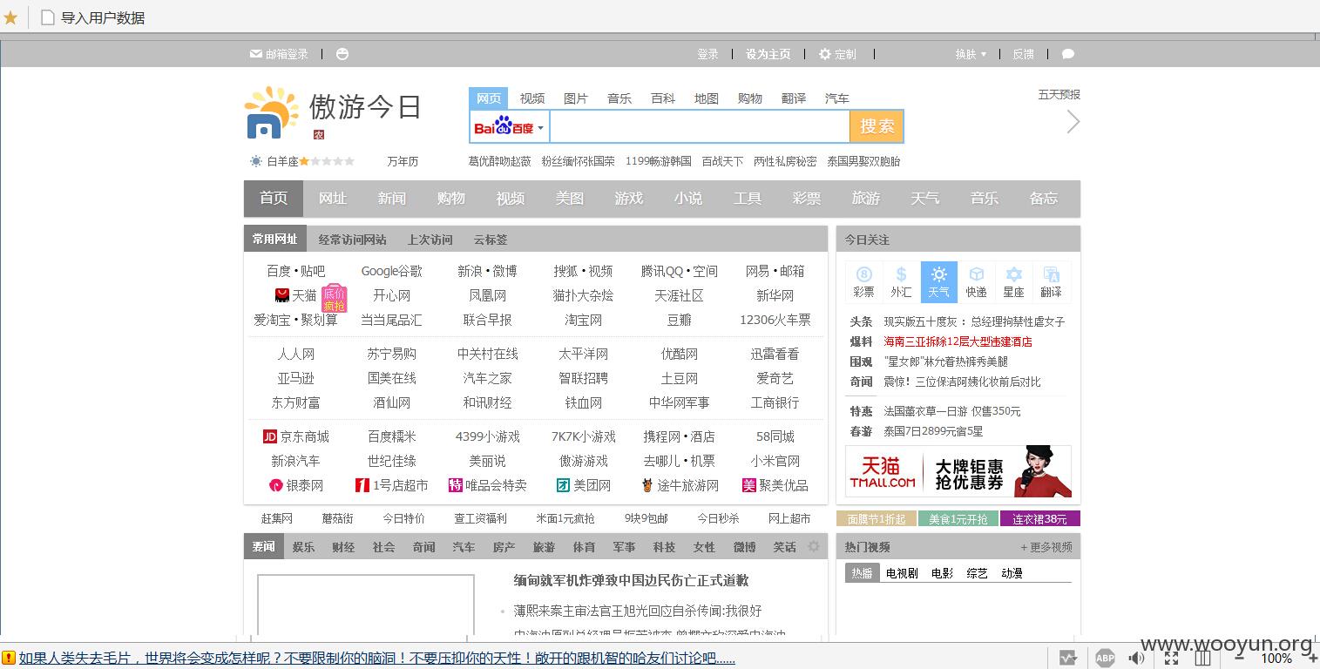Click the 白羊座 horoscope star rating
1320x669 pixels.
click(327, 161)
